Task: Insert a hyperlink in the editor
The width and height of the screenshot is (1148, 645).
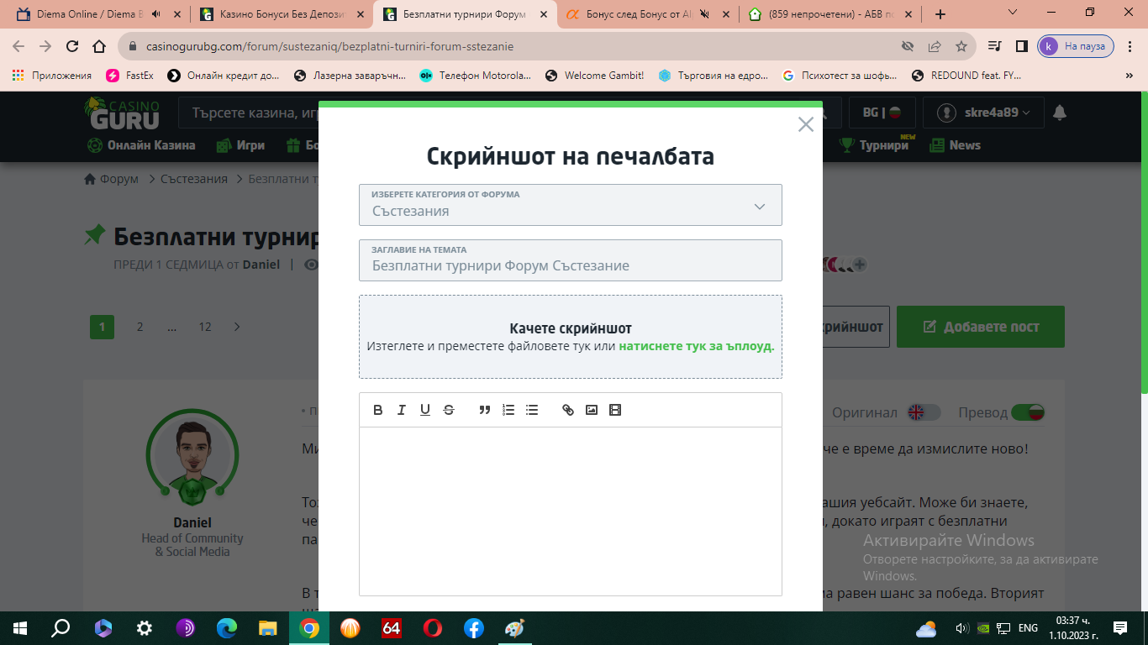Action: (x=567, y=410)
